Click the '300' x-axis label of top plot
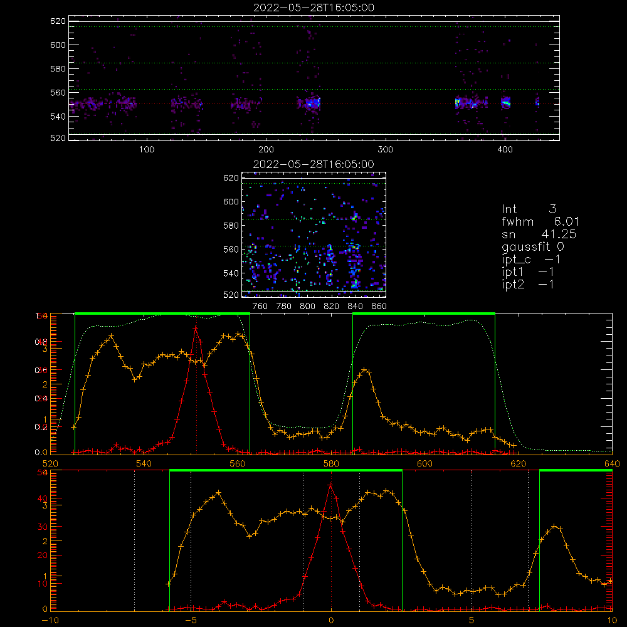Screen dimensions: 627x627 coord(386,150)
